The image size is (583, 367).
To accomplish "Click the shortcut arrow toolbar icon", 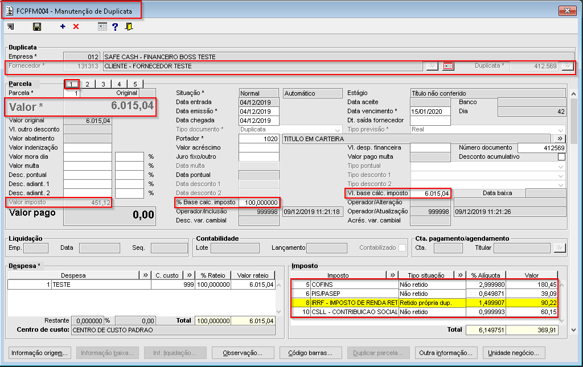I will [10, 26].
